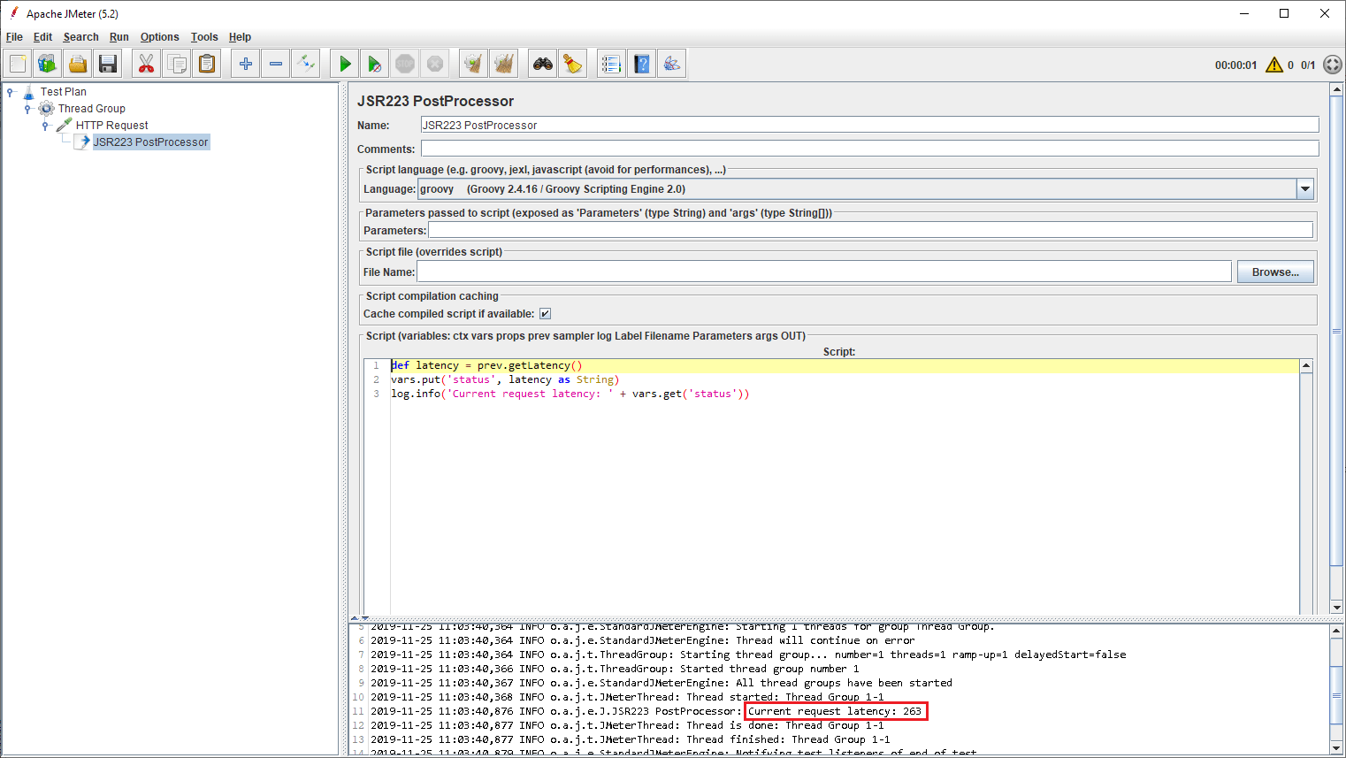1346x758 pixels.
Task: Open the Tools menu
Action: [x=204, y=37]
